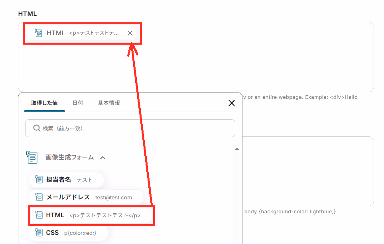
Task: Click the body {background-color: lightblue;} hint text
Action: [290, 211]
